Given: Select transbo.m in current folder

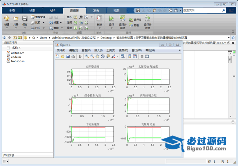Looking at the screenshot, I should 18,61.
